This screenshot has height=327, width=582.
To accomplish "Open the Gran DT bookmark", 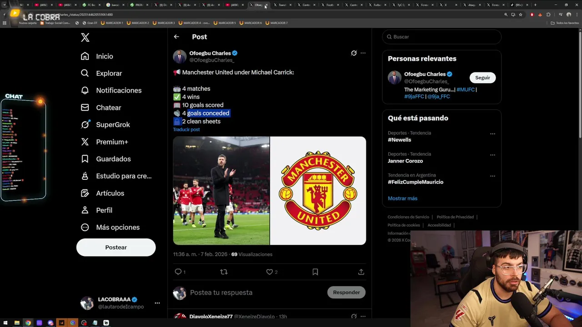I will (x=89, y=23).
